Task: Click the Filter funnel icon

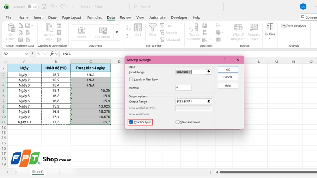Action: point(153,29)
